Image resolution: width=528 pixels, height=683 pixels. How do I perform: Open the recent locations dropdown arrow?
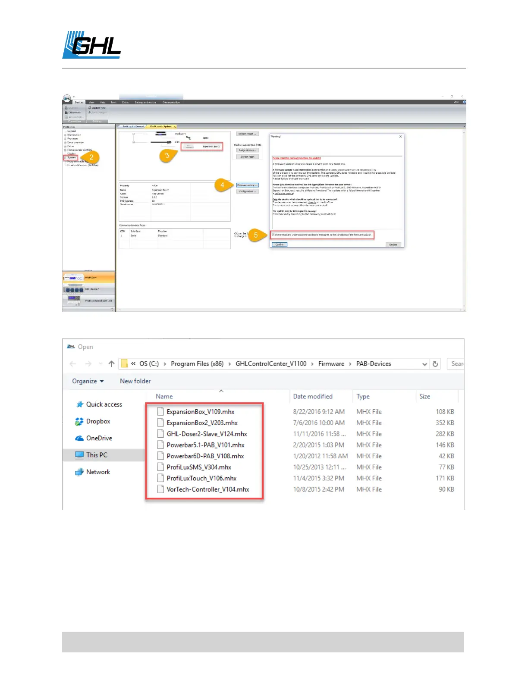[x=101, y=364]
